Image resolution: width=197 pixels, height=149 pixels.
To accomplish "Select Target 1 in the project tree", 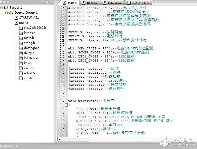I will (16, 8).
